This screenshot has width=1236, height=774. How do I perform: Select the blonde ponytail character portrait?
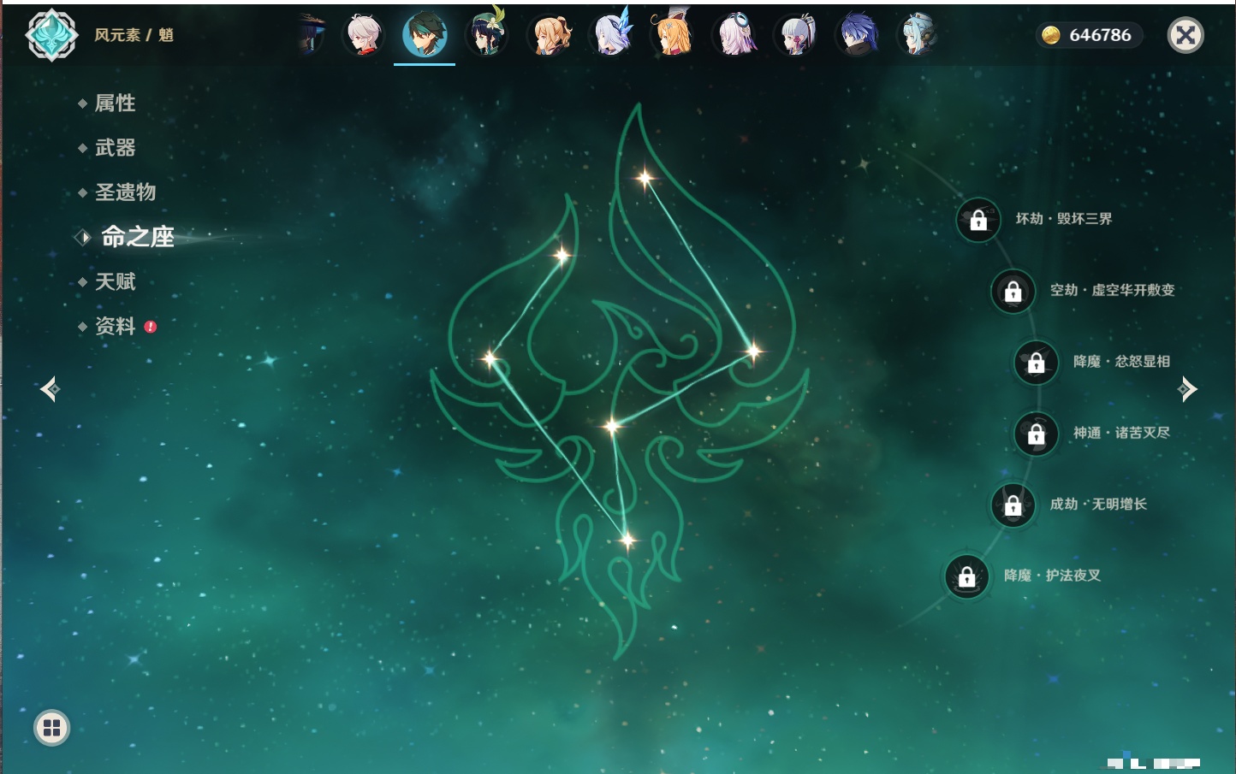(550, 36)
